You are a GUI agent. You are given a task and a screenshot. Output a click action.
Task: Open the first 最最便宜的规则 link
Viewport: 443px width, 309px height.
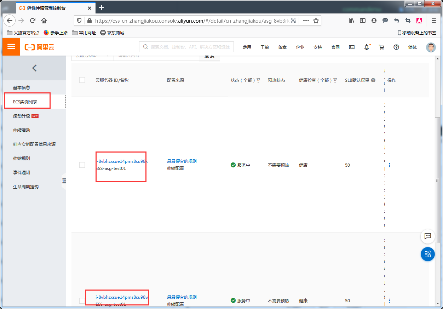pyautogui.click(x=182, y=161)
